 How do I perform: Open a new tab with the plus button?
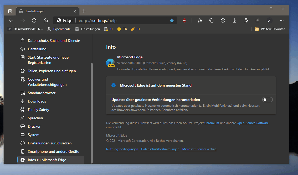(84, 11)
